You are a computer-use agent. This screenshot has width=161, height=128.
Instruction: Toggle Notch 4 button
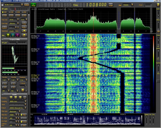[x=25, y=98]
